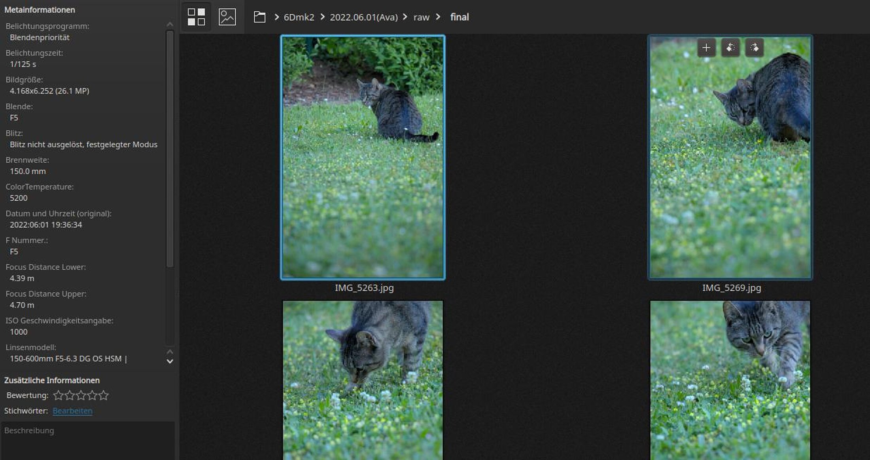
Task: Switch to single image view mode
Action: [x=227, y=17]
